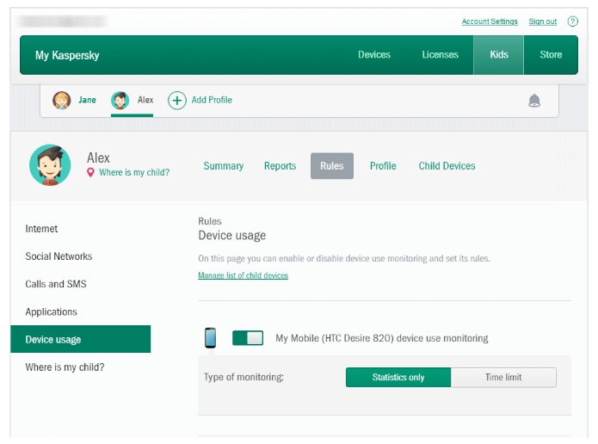Image resolution: width=598 pixels, height=444 pixels.
Task: Open Calls and SMS rules in sidebar
Action: click(56, 284)
